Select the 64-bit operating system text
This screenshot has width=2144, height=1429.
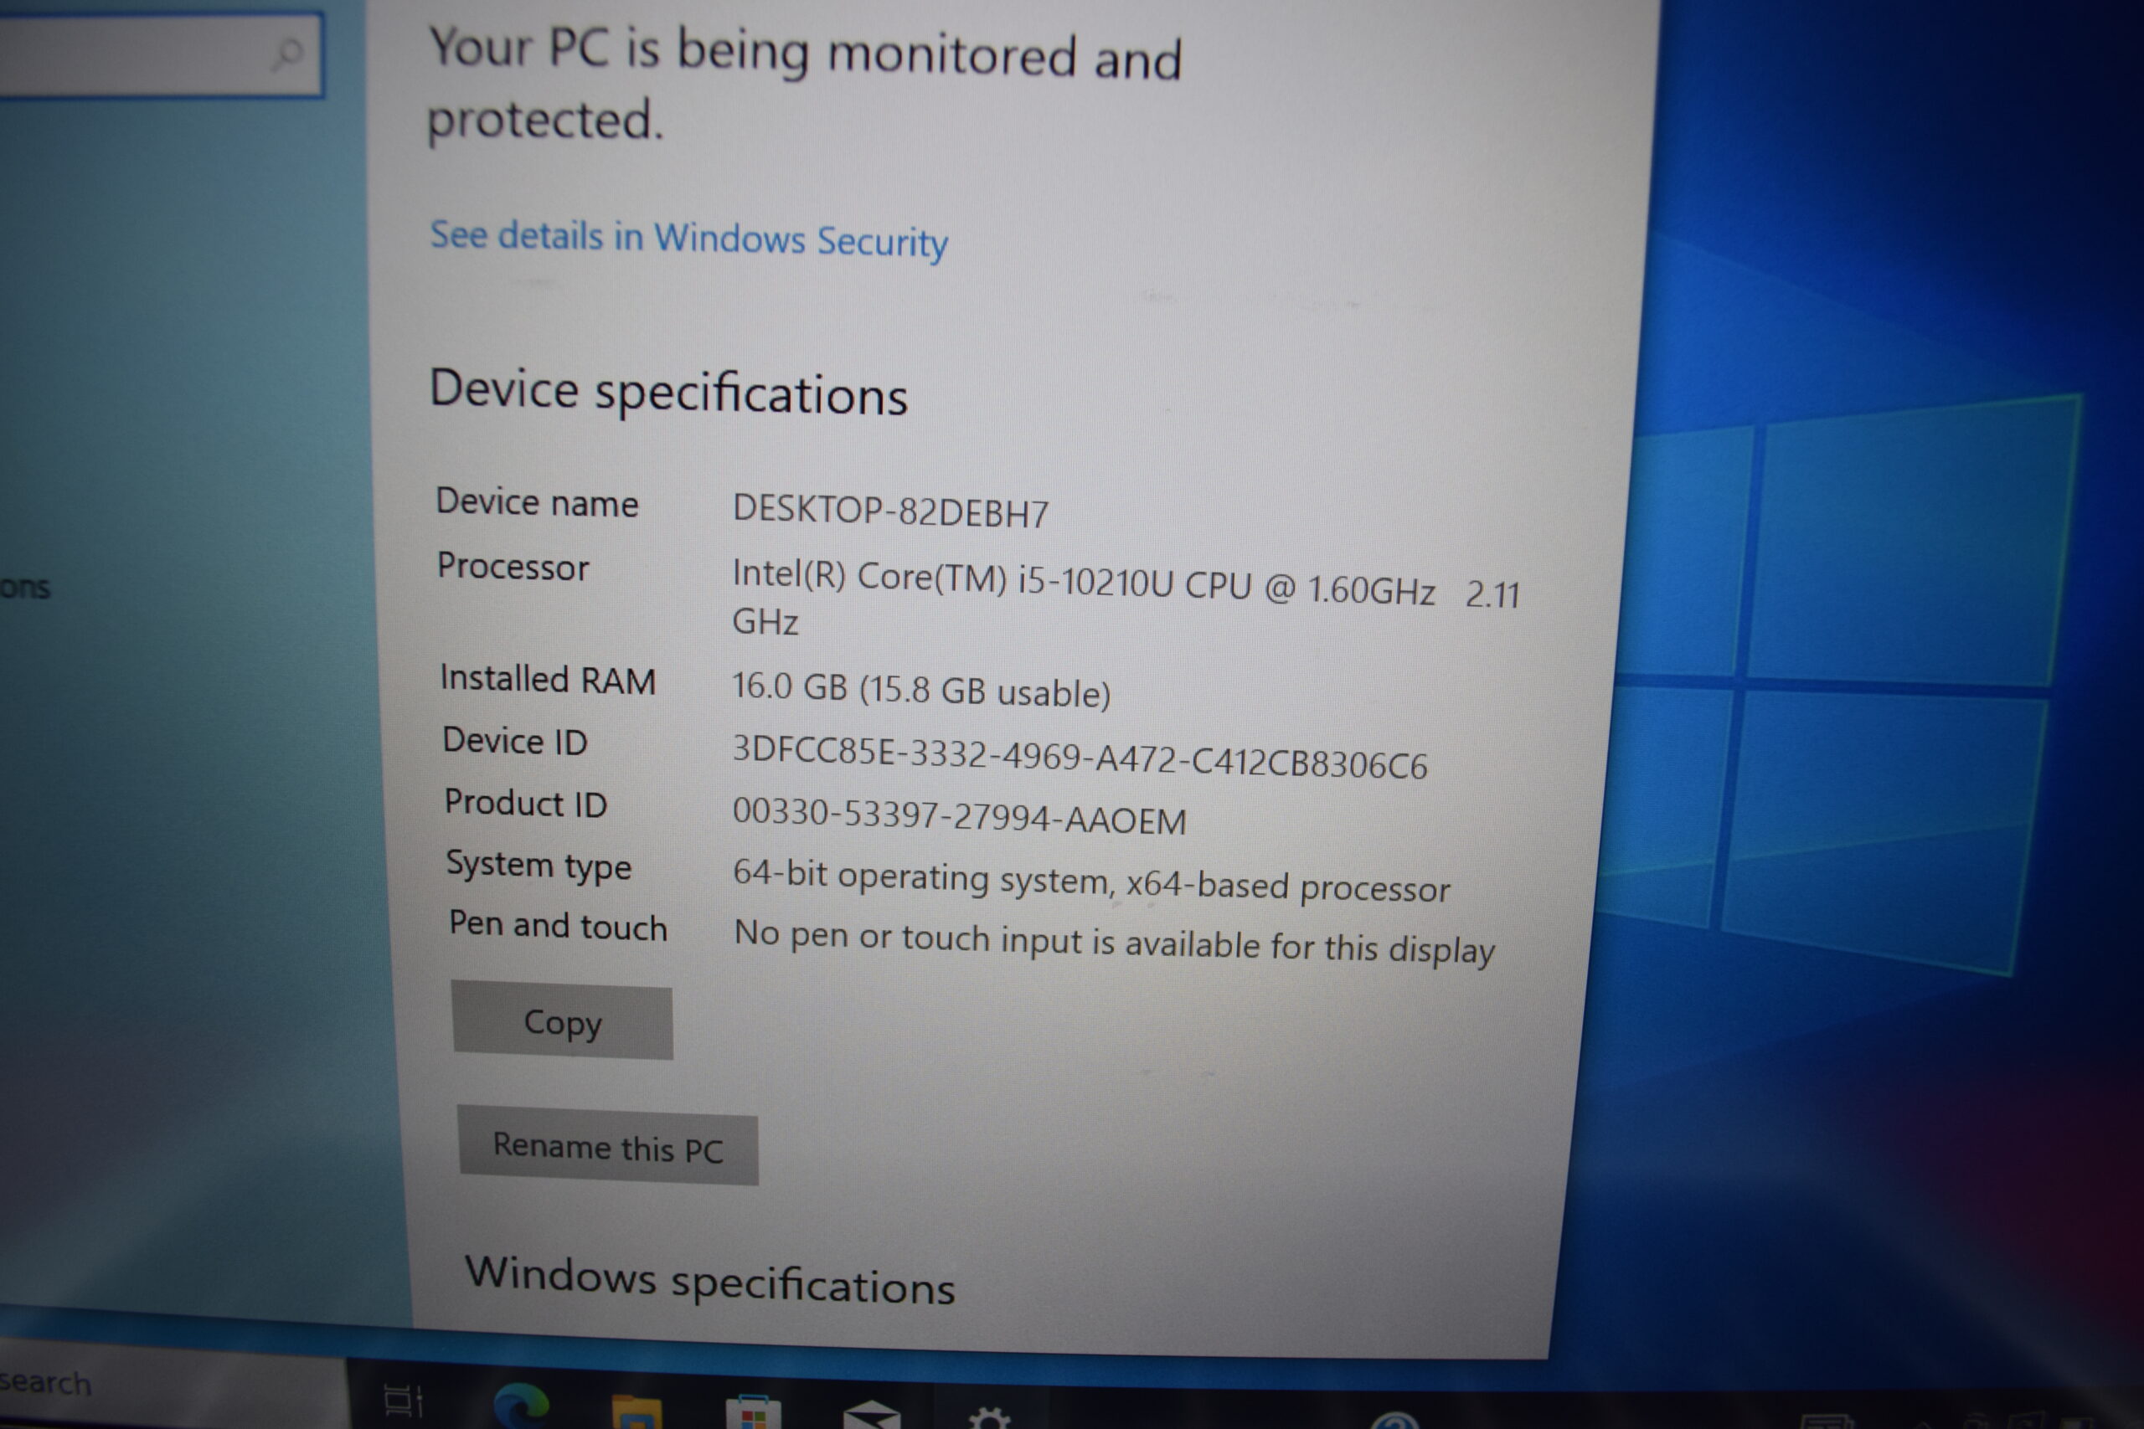click(1091, 881)
